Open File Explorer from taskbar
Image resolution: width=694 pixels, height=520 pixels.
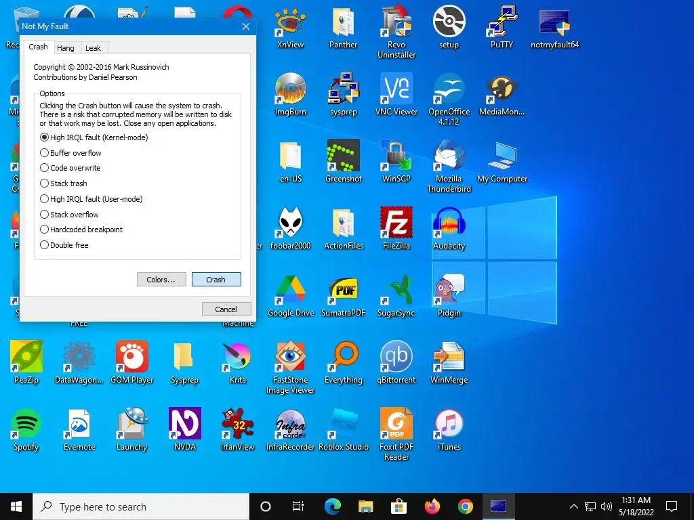(x=365, y=506)
